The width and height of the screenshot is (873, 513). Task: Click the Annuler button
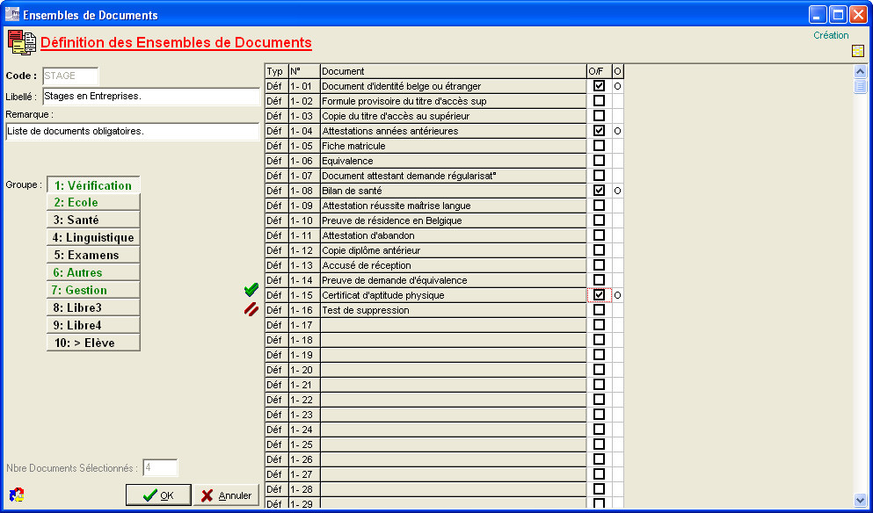pos(226,495)
